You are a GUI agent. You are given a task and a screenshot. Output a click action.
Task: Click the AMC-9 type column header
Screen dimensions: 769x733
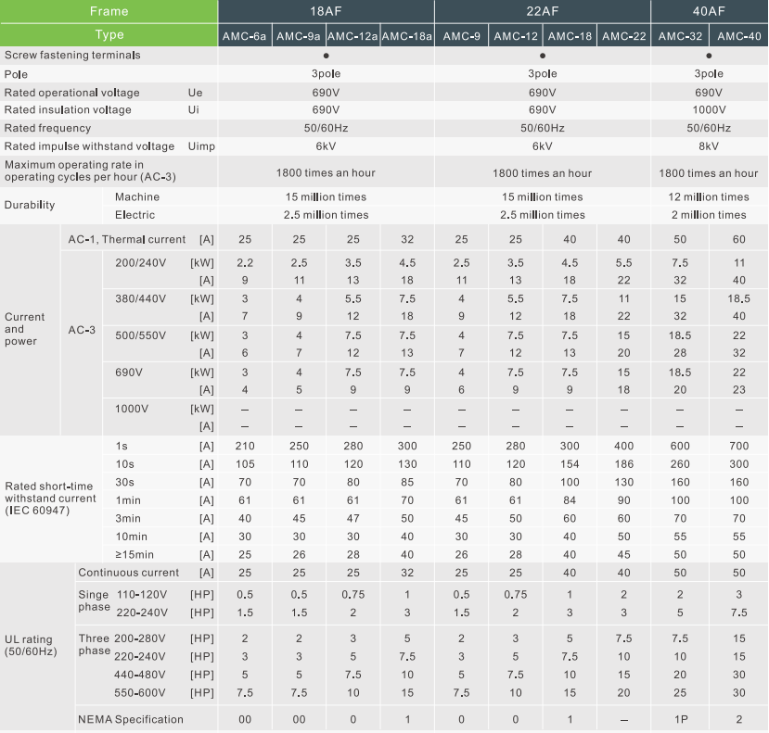462,36
